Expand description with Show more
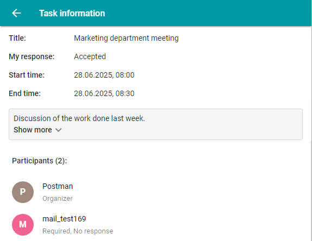 coord(38,130)
